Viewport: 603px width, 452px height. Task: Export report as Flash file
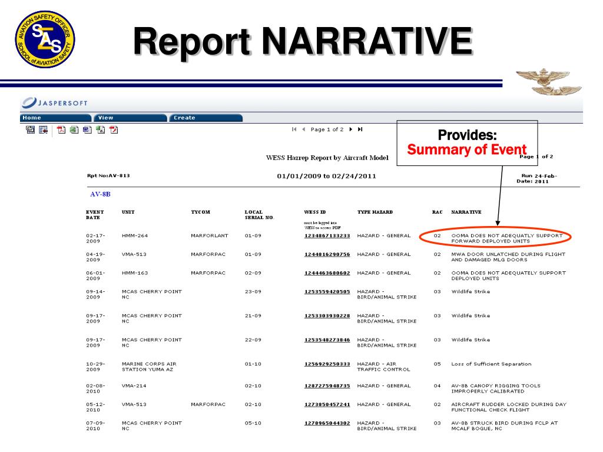(114, 130)
